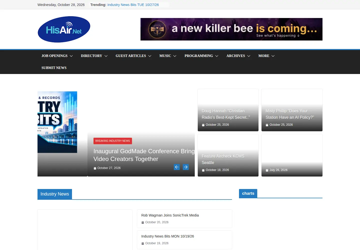The width and height of the screenshot is (360, 250).
Task: Click calendar icon beside October 20, 2026
Action: coord(143,222)
